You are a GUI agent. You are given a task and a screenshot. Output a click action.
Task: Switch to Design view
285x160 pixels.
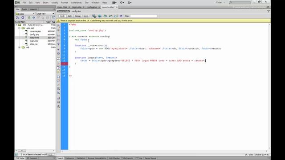[x=77, y=16]
